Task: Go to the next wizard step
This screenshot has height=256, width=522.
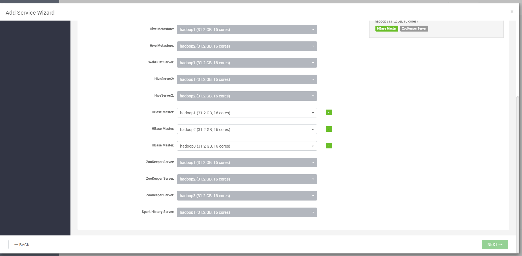Action: coord(494,244)
